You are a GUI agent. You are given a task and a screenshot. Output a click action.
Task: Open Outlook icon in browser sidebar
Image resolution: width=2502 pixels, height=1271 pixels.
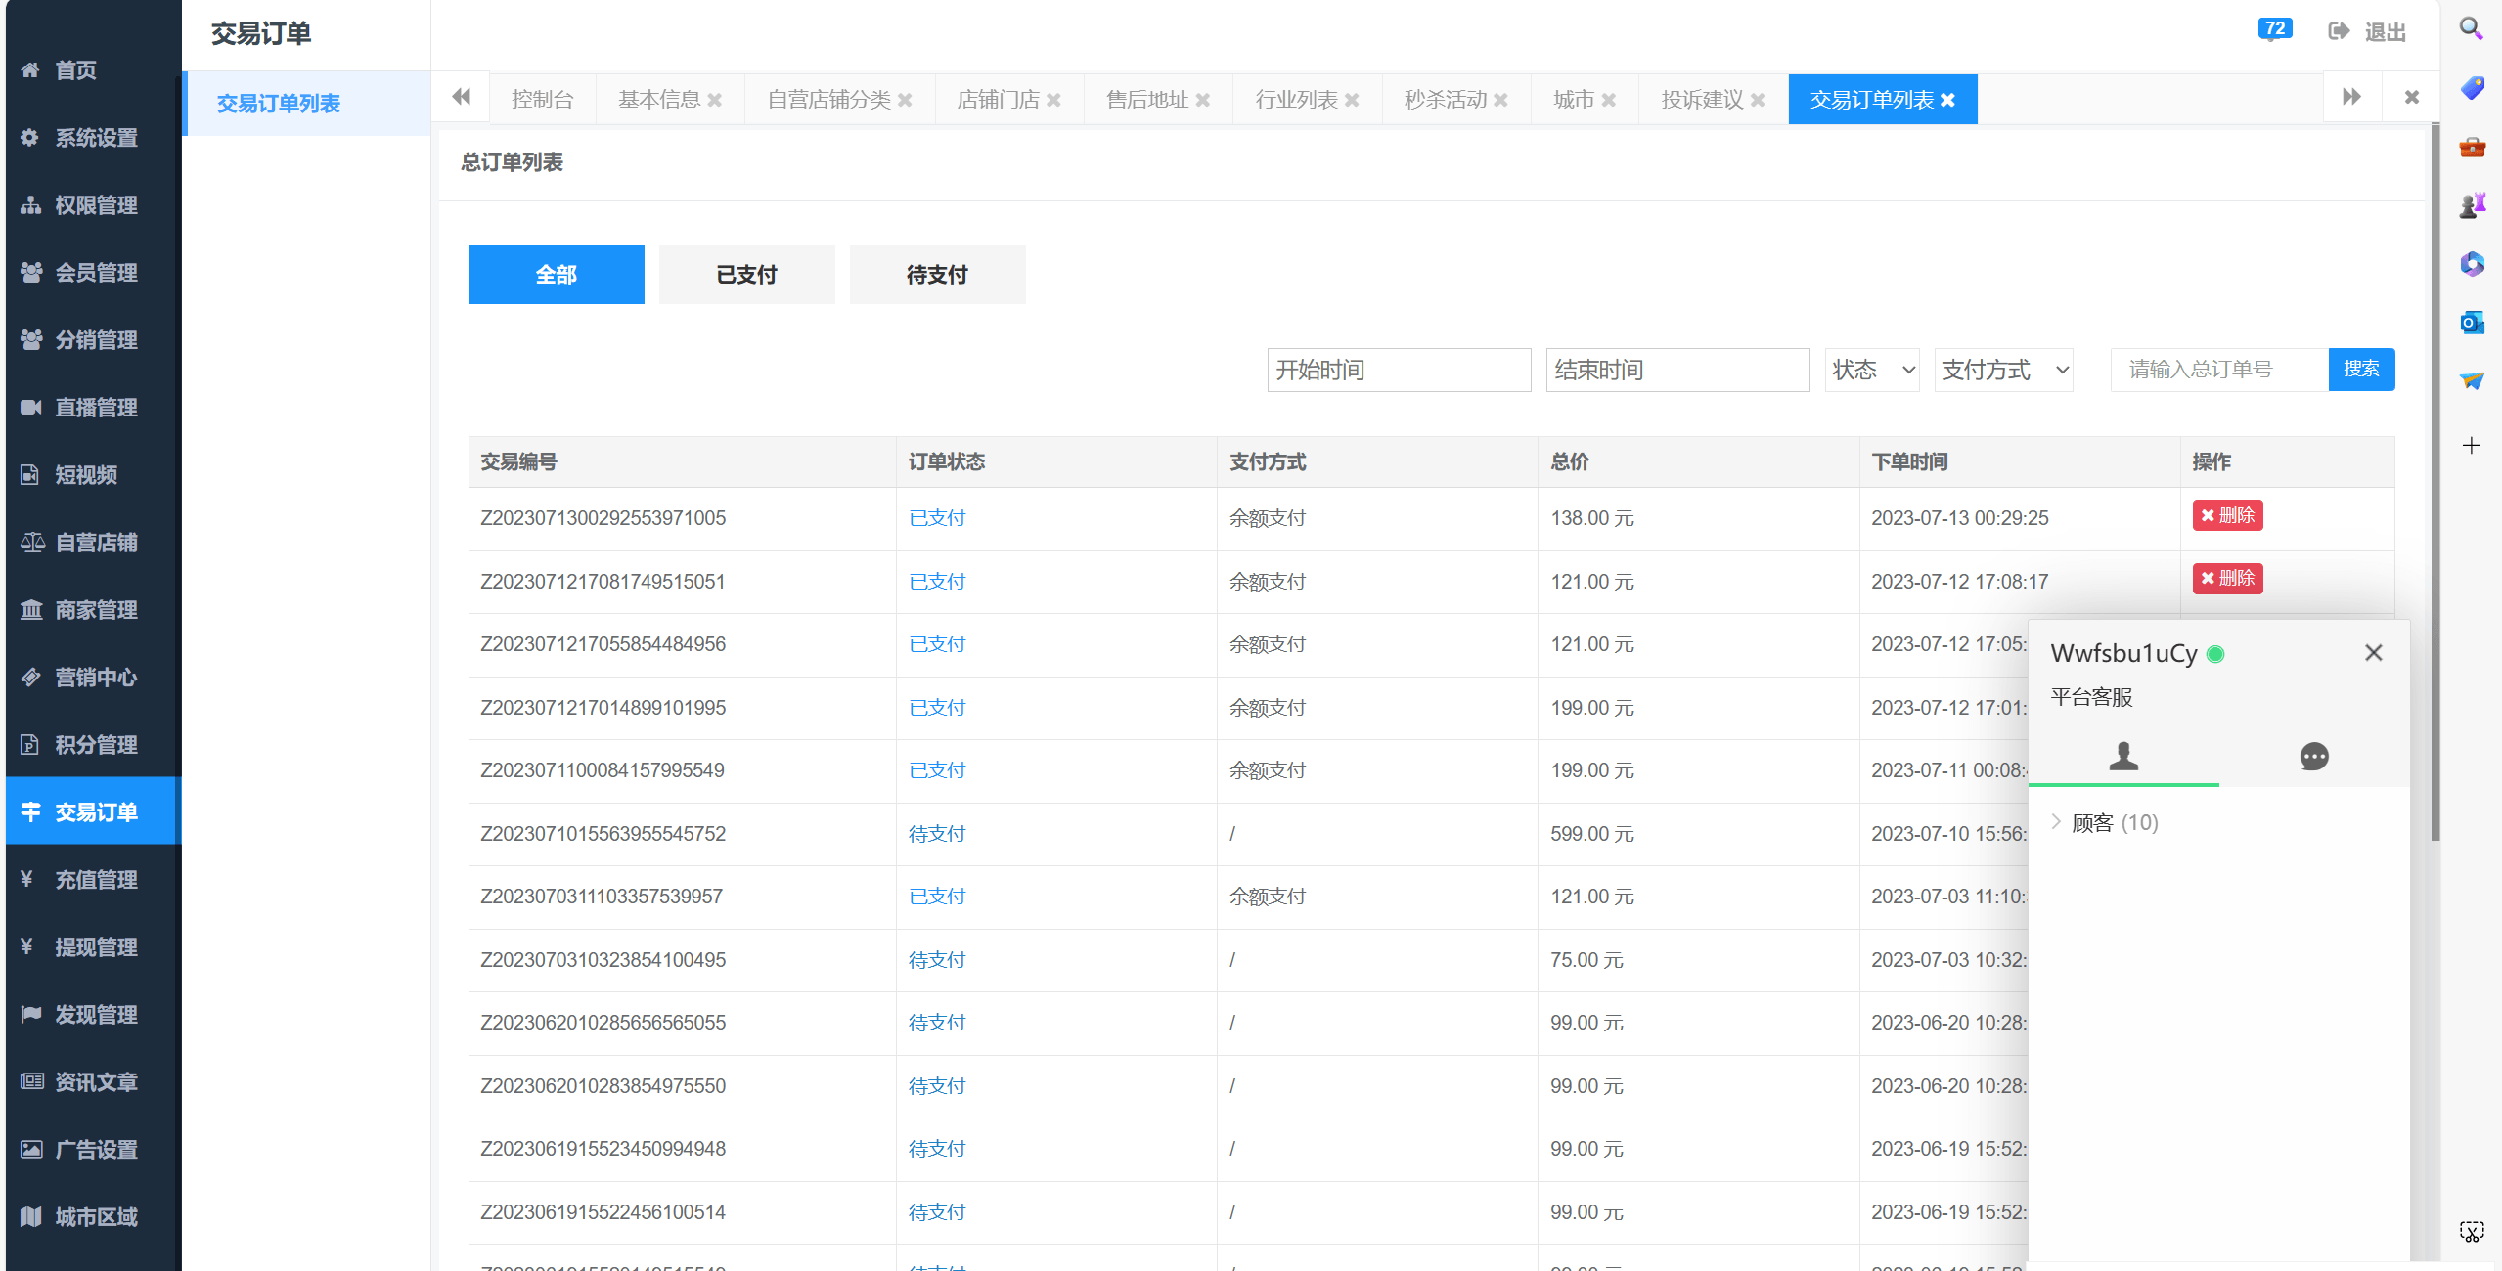(2472, 322)
